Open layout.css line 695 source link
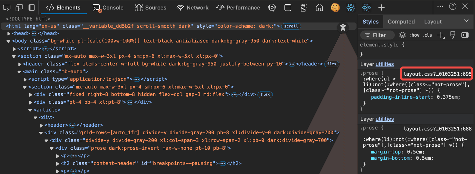The height and width of the screenshot is (174, 475). (x=437, y=74)
